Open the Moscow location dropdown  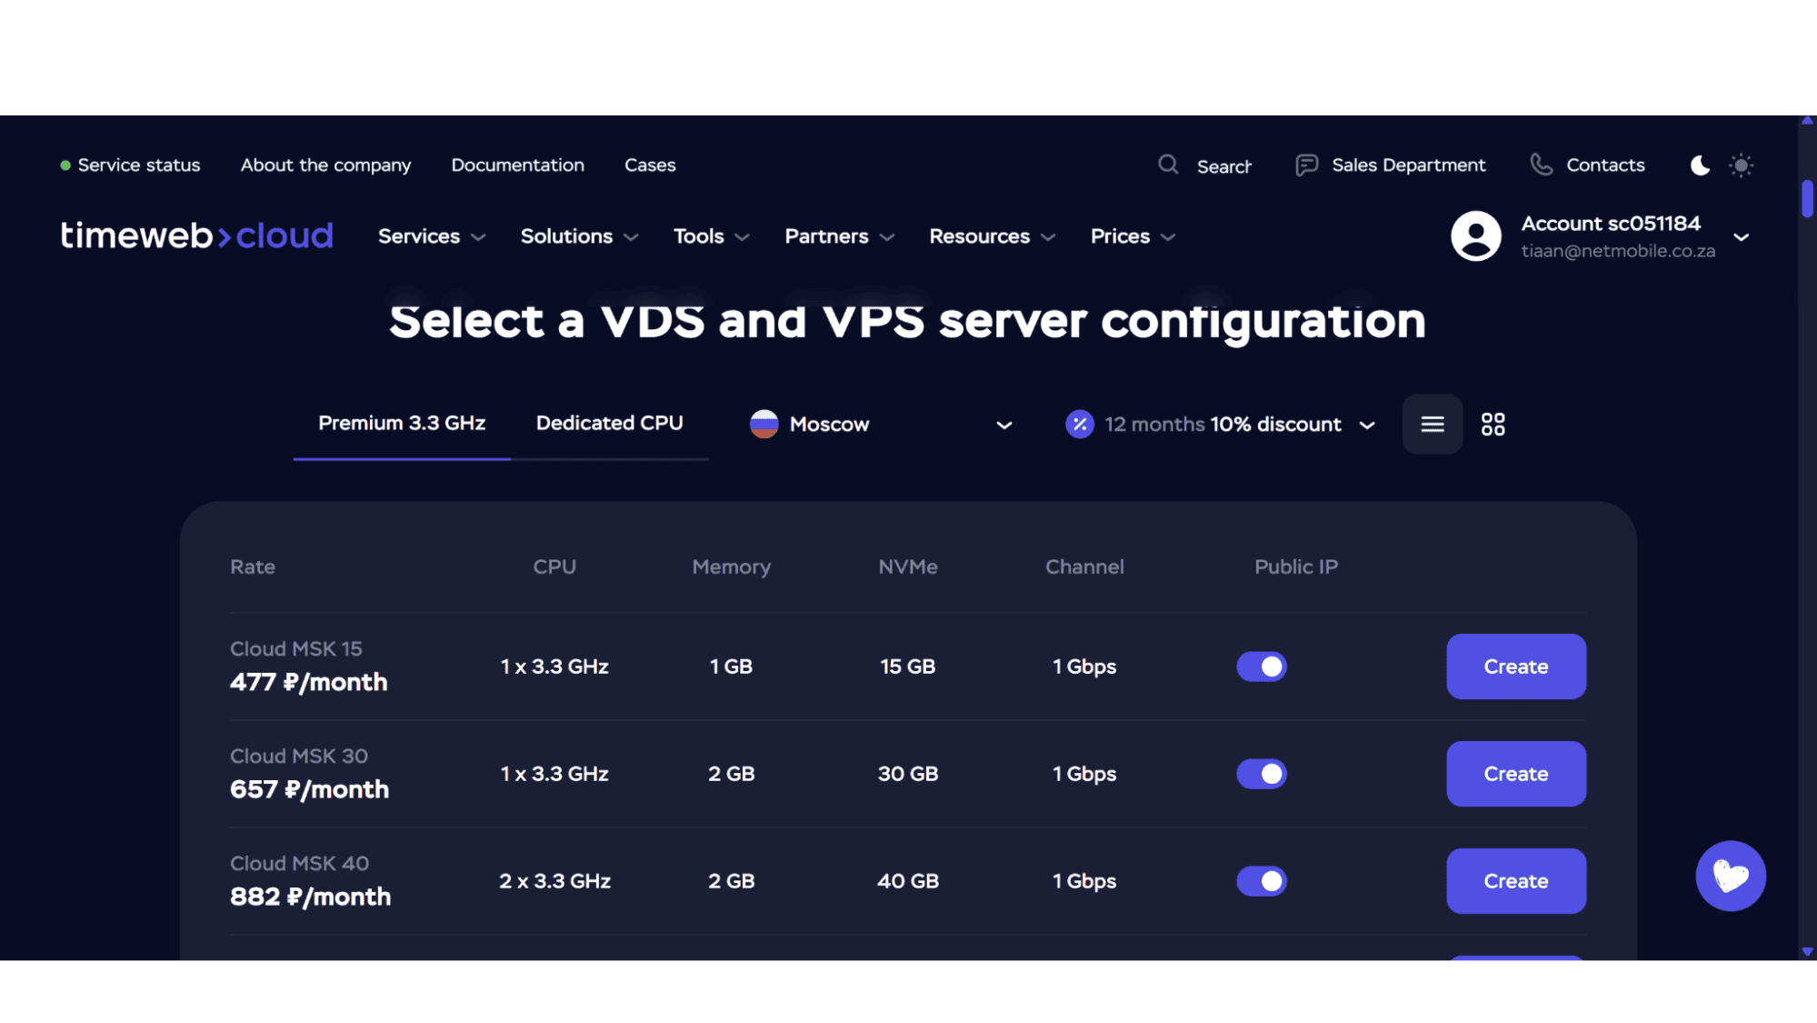click(881, 425)
